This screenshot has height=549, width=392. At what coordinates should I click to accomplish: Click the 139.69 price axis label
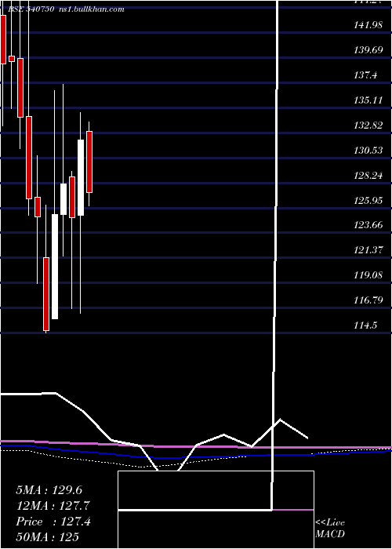pos(368,50)
